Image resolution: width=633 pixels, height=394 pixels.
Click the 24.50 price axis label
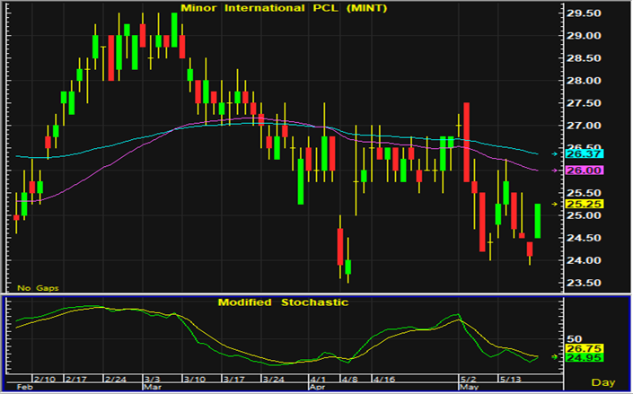click(x=584, y=238)
